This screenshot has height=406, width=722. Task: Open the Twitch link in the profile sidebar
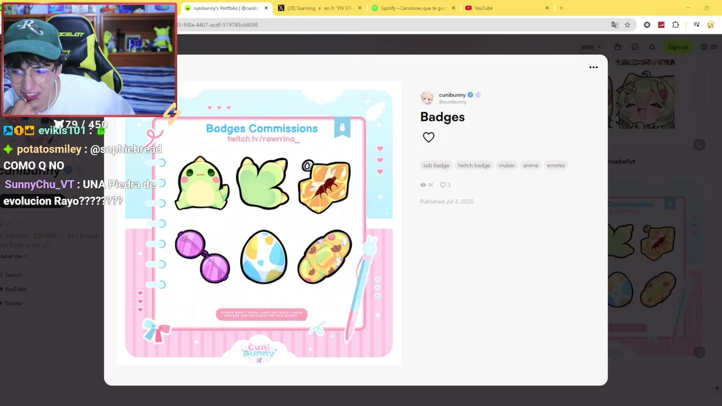(x=13, y=275)
